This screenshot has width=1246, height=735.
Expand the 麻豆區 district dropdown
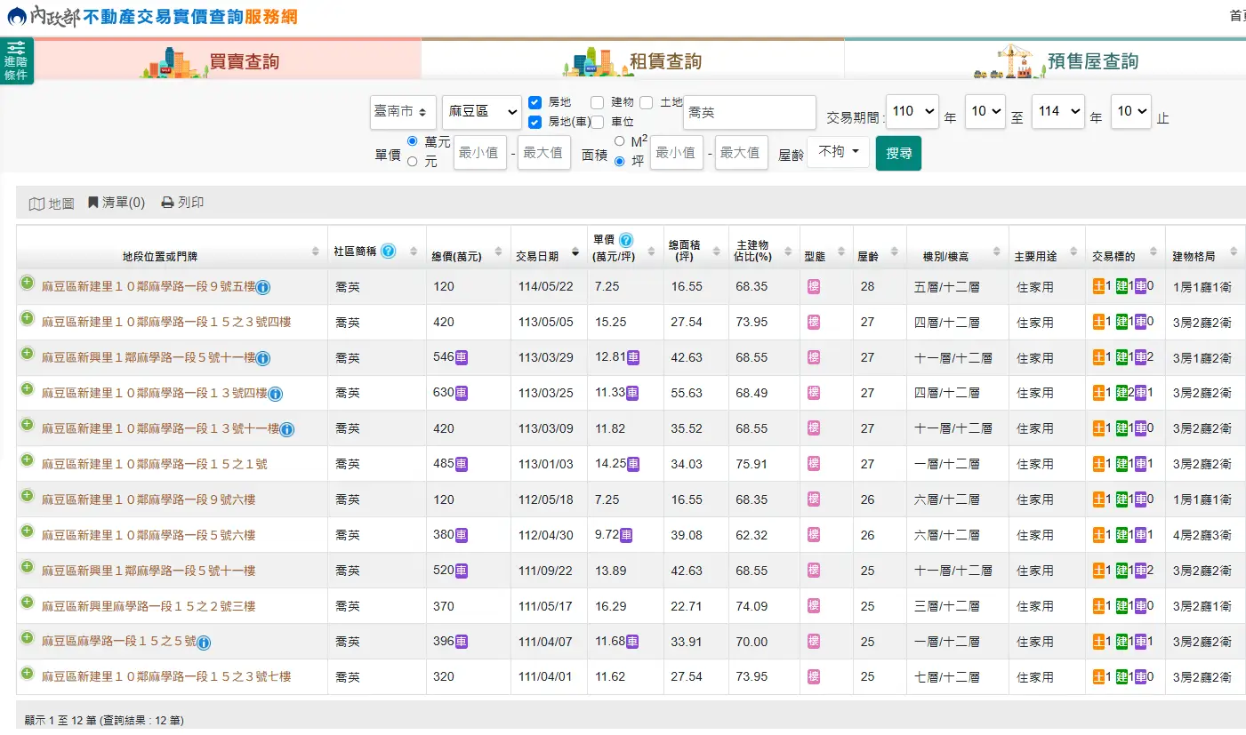pos(482,112)
